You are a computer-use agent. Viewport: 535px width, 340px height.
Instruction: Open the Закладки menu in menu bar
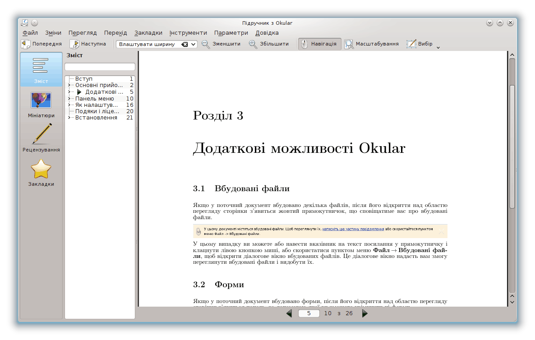[148, 33]
